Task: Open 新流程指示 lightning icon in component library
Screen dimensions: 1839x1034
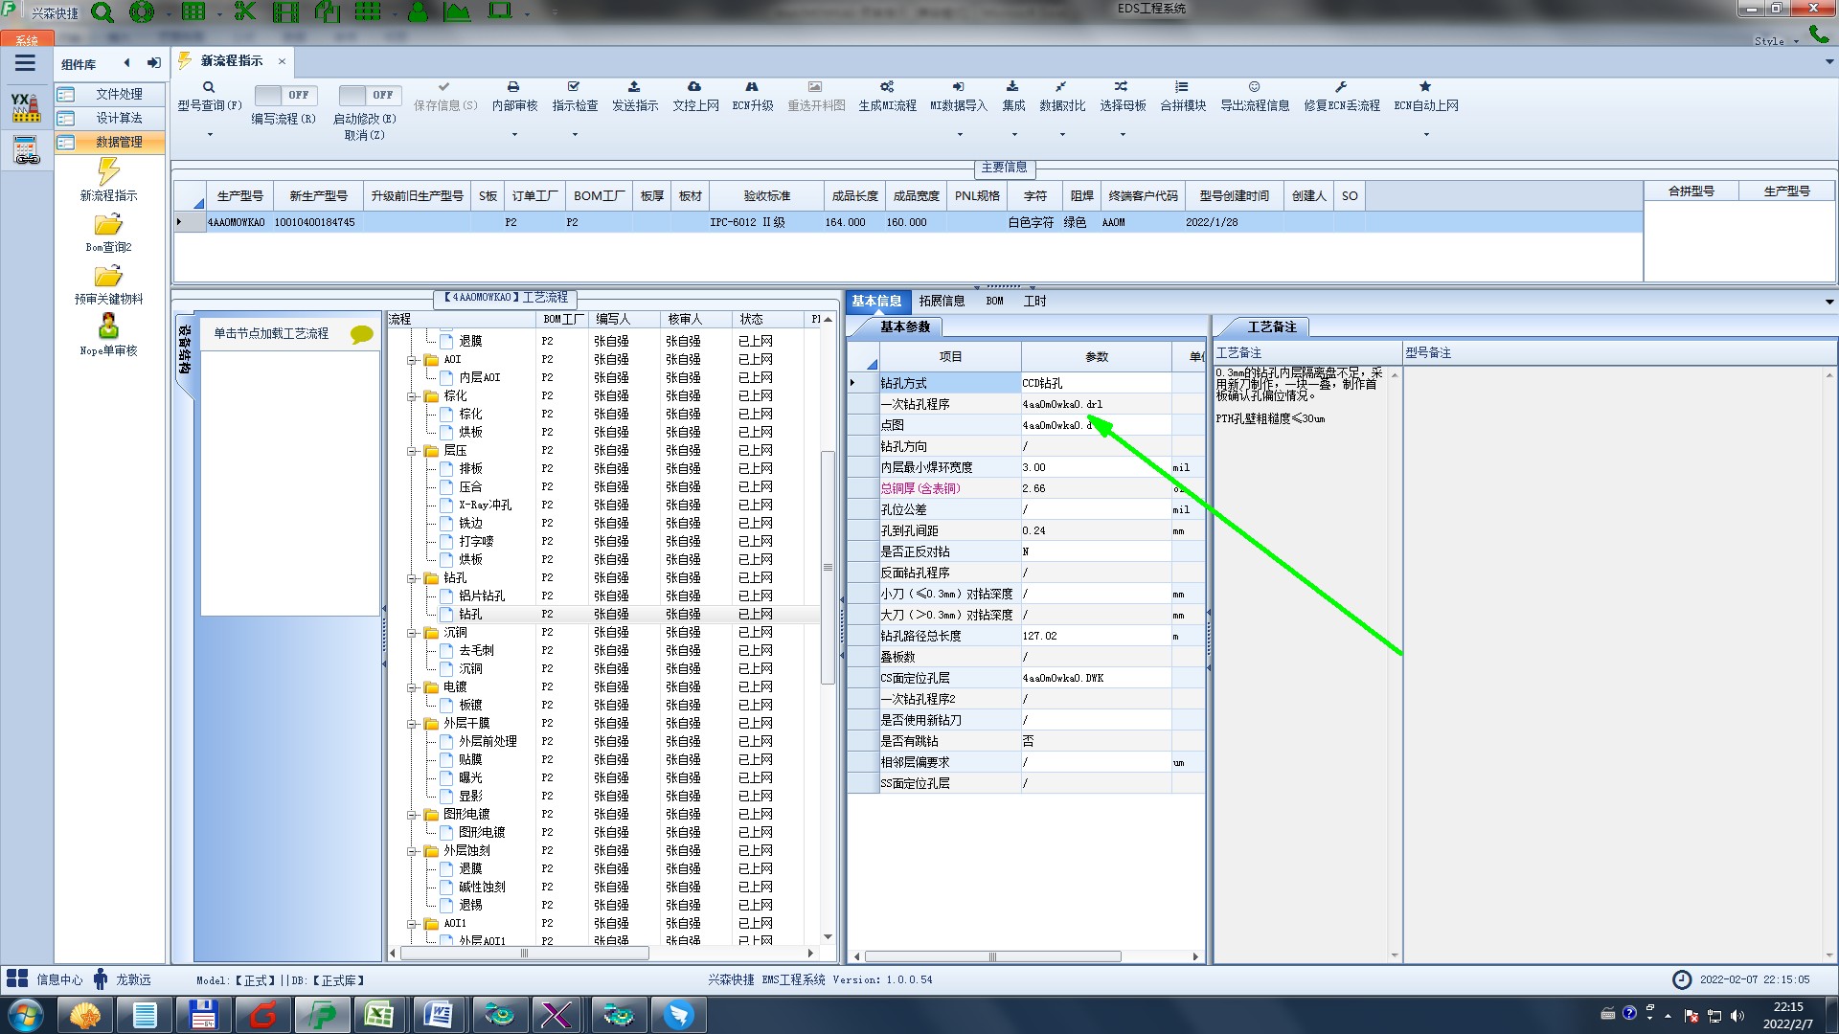Action: [x=108, y=171]
